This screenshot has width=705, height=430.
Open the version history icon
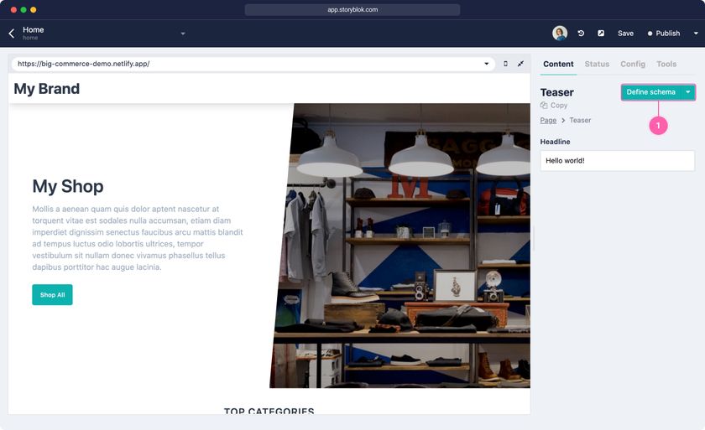click(581, 34)
